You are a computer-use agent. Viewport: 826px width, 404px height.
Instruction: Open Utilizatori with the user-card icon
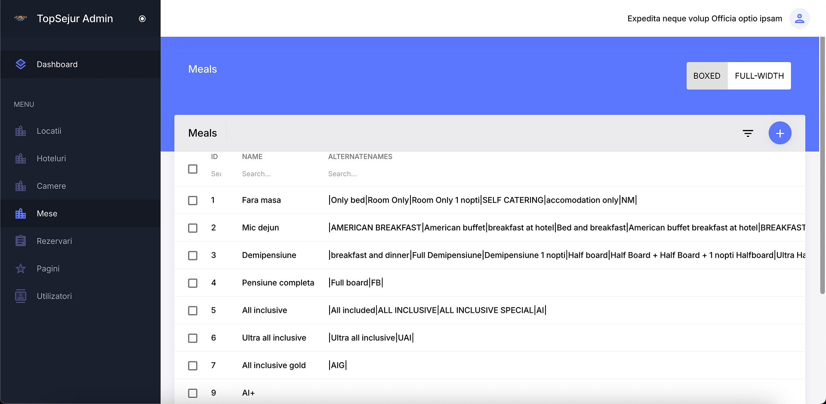[x=20, y=296]
